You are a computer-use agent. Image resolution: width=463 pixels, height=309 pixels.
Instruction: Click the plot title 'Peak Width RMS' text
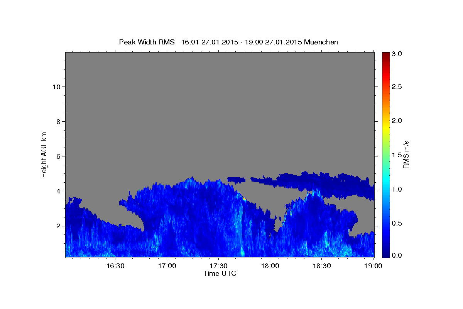tap(147, 42)
